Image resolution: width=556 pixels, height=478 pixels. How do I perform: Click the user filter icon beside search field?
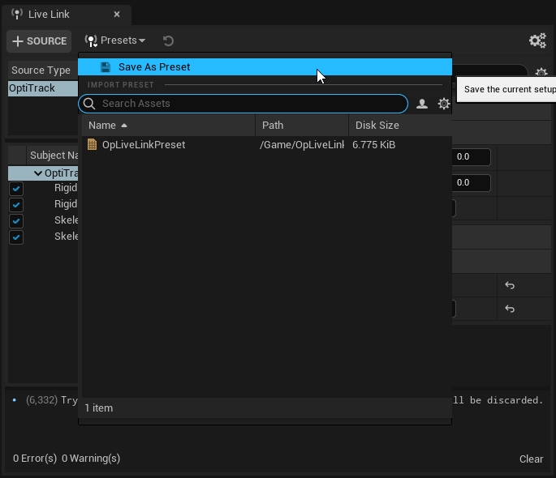[x=422, y=104]
